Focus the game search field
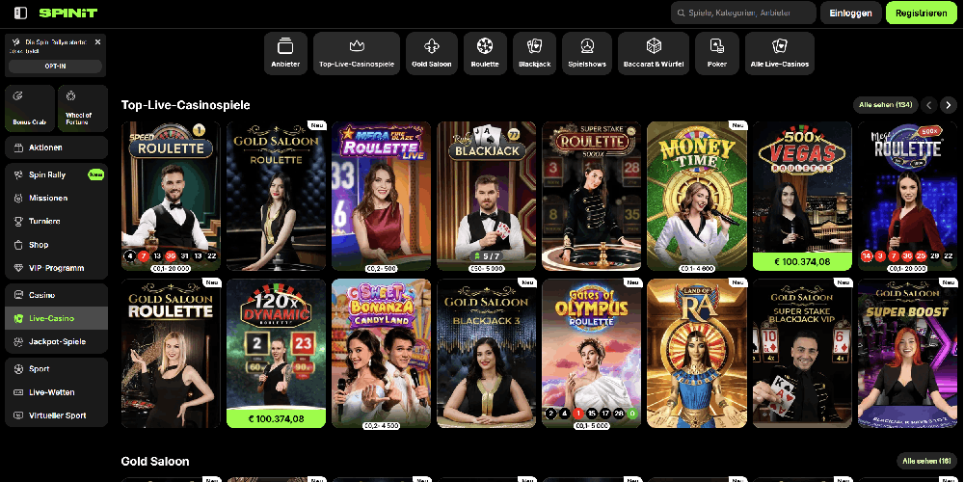Screen dimensions: 964x482 [x=743, y=13]
